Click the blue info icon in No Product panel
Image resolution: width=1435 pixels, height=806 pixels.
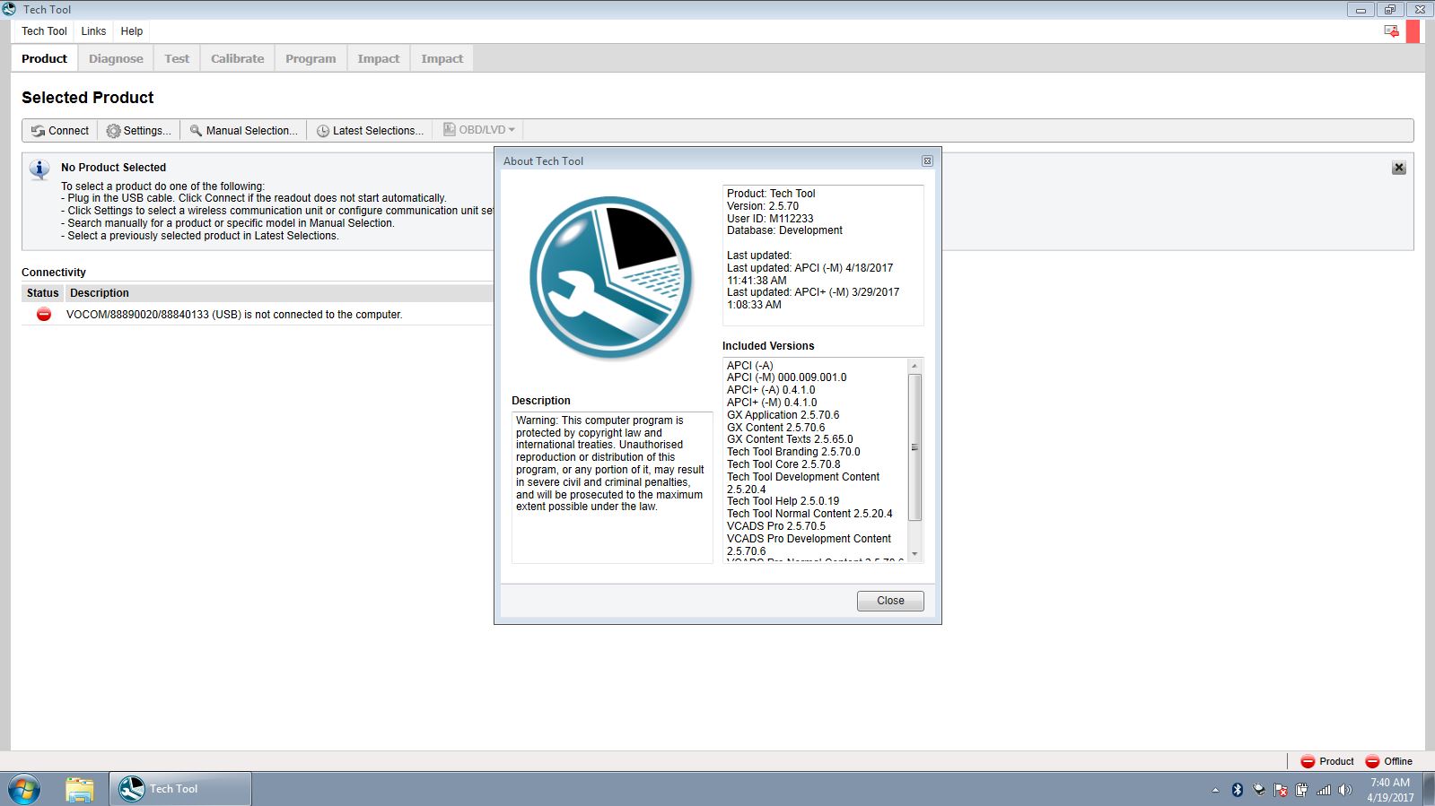point(39,169)
